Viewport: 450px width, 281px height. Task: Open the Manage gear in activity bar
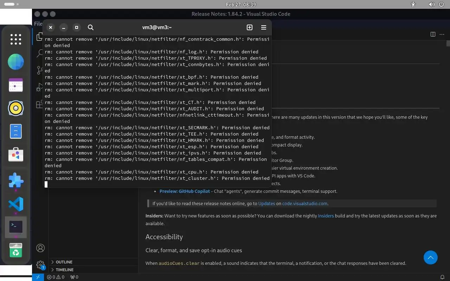tap(40, 265)
